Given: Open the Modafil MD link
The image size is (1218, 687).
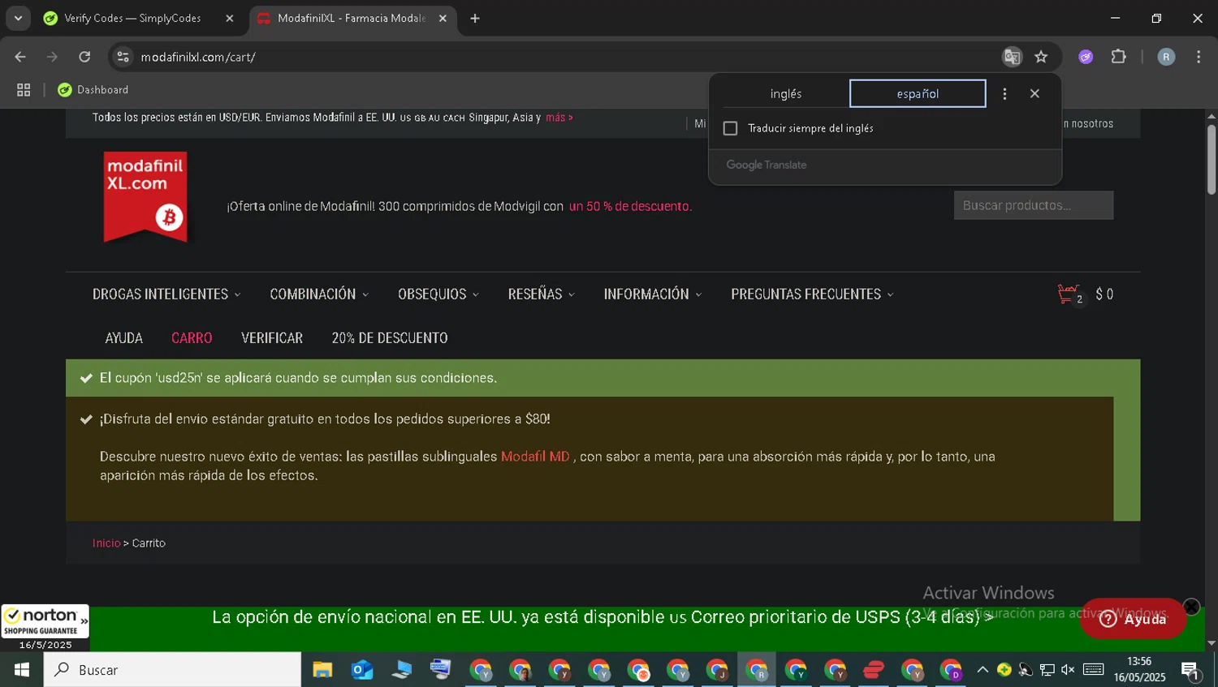Looking at the screenshot, I should pos(535,457).
